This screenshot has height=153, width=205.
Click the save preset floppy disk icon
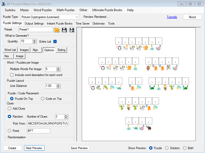[64, 30]
